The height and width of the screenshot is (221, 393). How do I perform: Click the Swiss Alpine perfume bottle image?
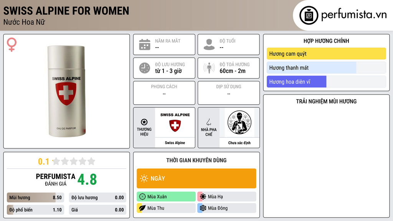[66, 91]
